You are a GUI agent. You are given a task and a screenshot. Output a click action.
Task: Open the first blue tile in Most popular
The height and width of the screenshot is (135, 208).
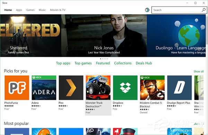click(17, 132)
